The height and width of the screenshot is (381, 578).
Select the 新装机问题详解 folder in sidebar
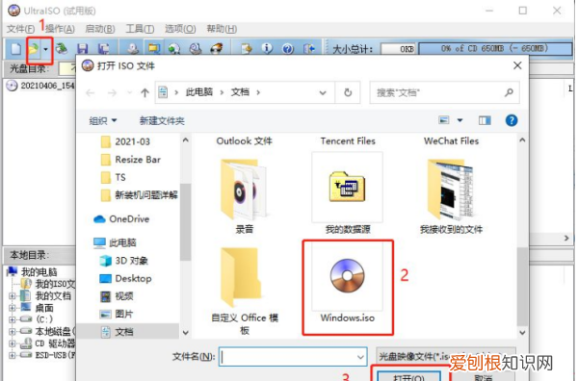[140, 195]
